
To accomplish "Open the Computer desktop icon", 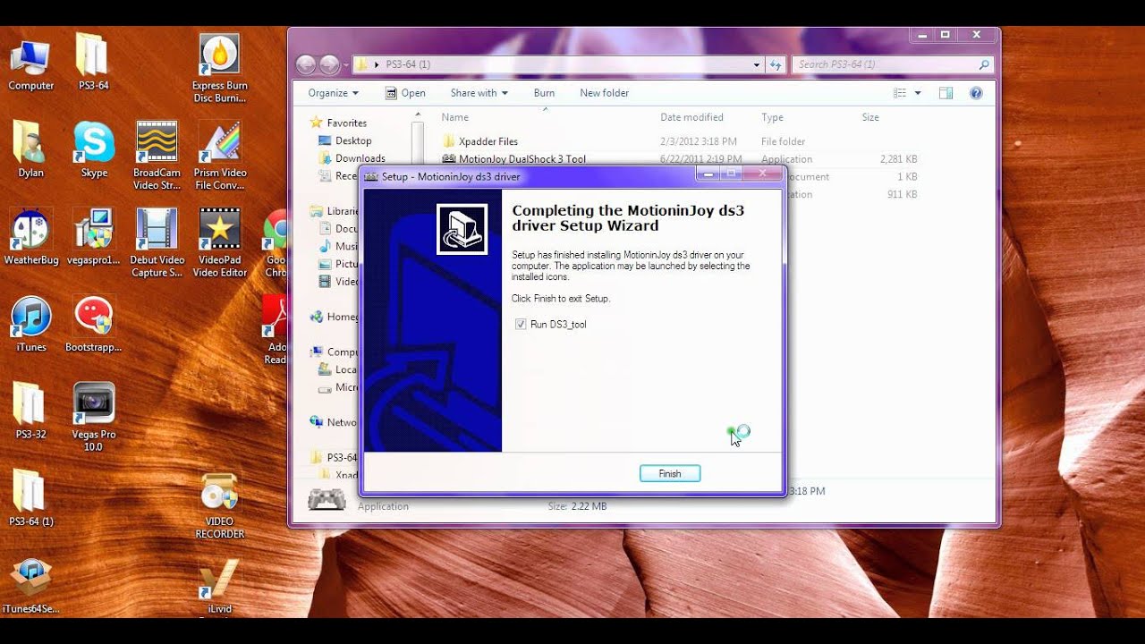I will click(x=30, y=63).
